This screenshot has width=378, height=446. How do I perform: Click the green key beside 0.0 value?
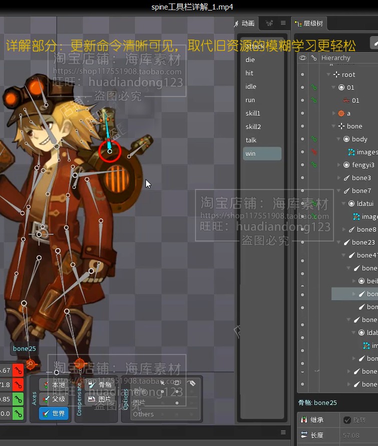(x=18, y=413)
